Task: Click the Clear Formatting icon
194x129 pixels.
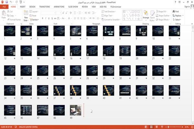Action: pos(70,13)
